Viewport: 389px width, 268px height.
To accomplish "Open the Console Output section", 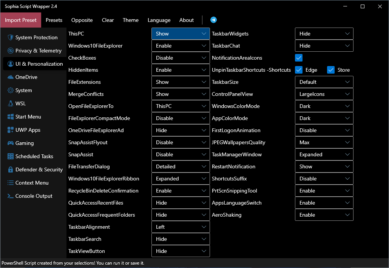I will [35, 196].
